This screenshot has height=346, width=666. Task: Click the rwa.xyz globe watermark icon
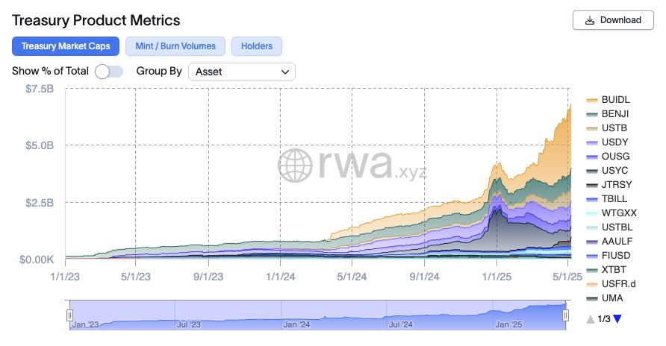296,165
